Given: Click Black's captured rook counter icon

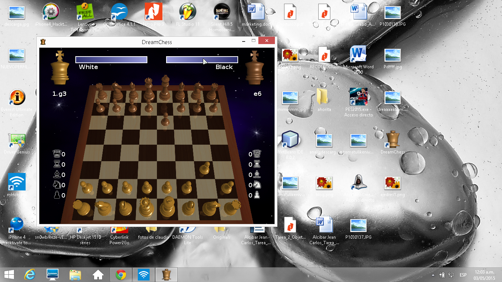Looking at the screenshot, I should point(257,164).
